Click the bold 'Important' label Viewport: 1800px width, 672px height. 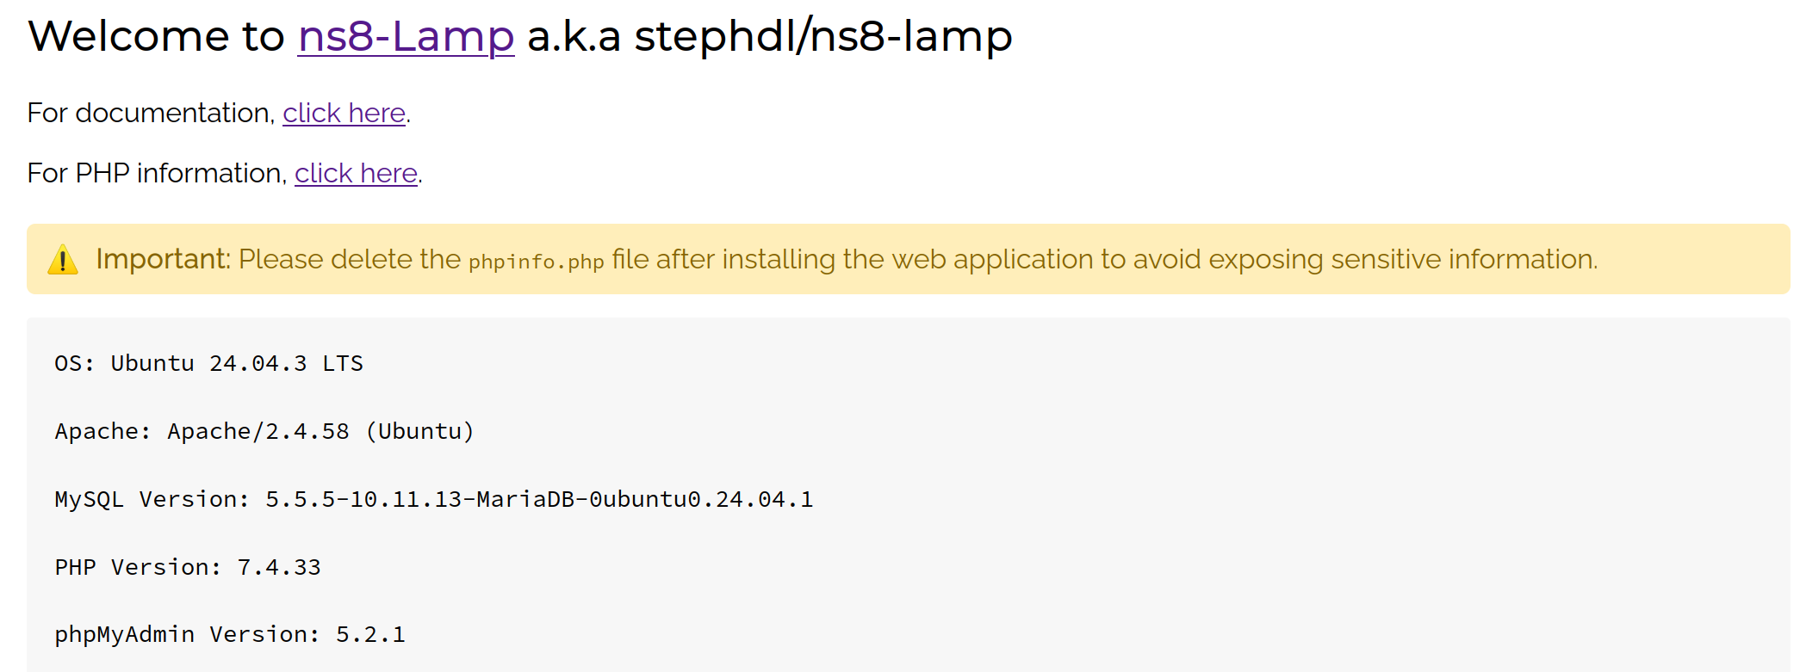coord(161,259)
